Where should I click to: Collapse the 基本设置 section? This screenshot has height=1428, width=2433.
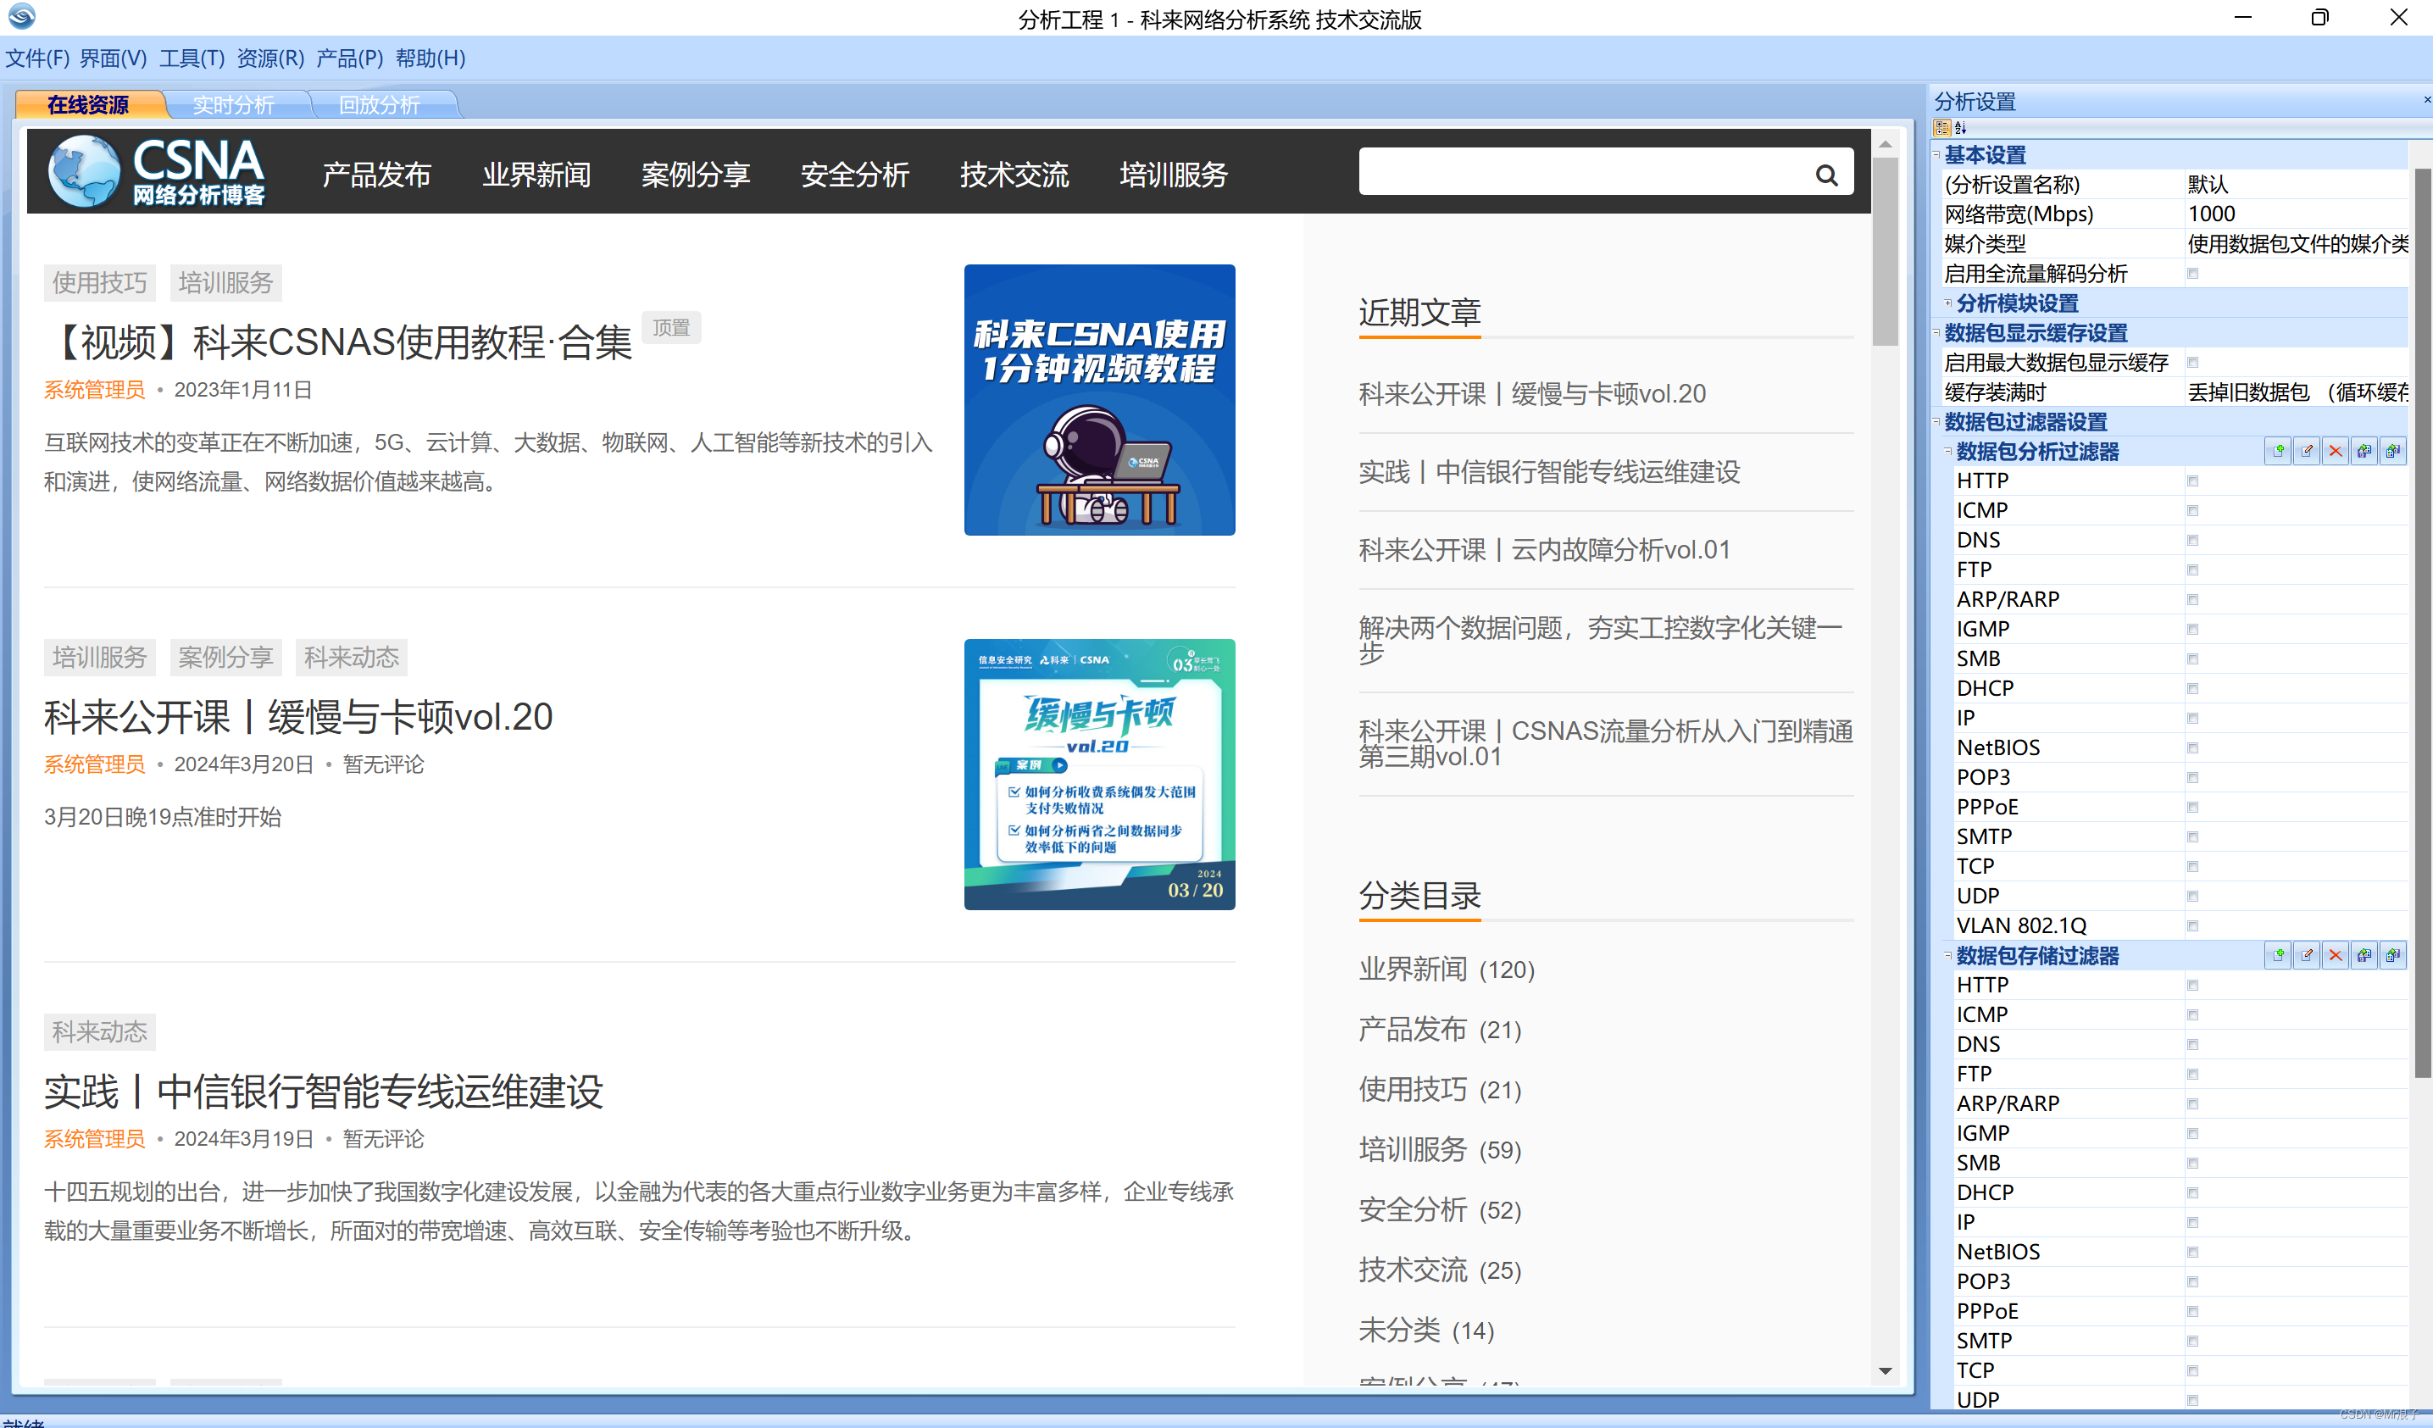1936,154
